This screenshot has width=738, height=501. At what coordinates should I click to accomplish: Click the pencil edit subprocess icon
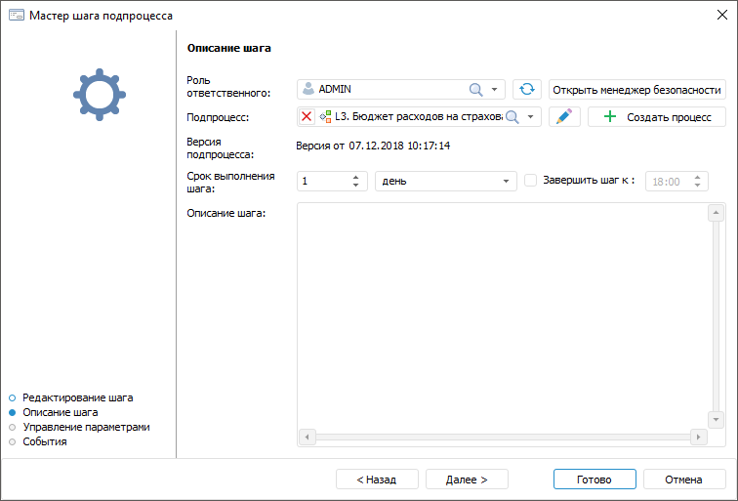(x=563, y=117)
